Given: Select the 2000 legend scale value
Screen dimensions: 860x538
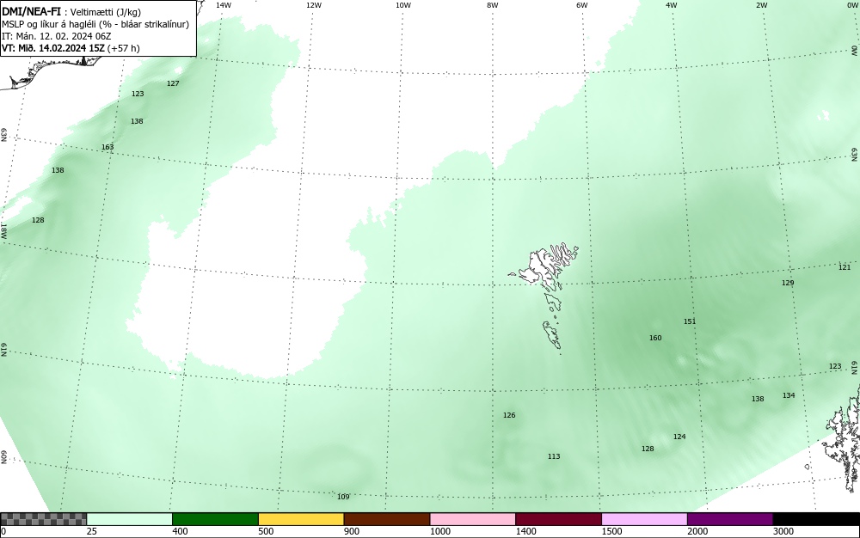Looking at the screenshot, I should [x=697, y=531].
